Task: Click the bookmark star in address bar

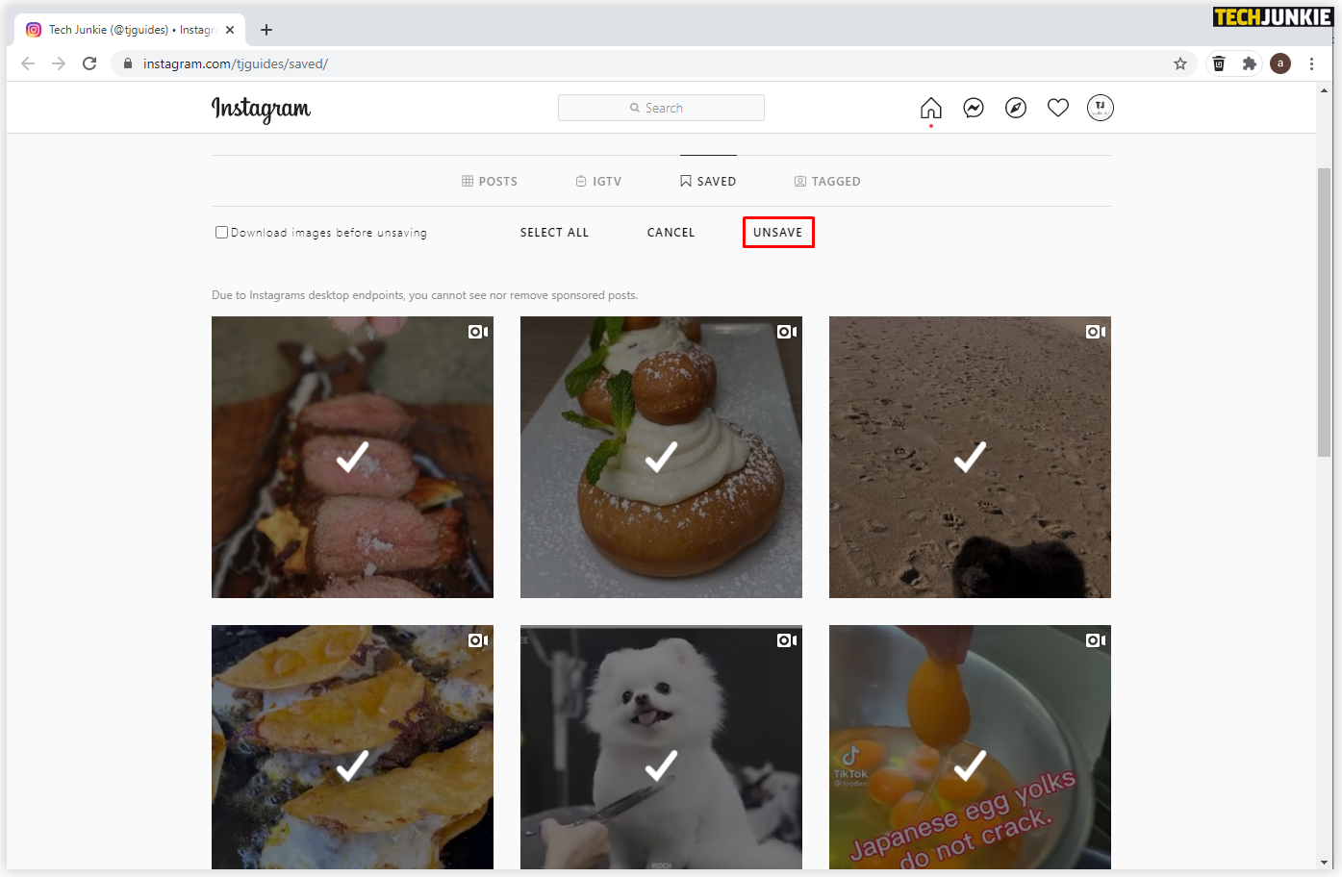Action: click(1179, 63)
